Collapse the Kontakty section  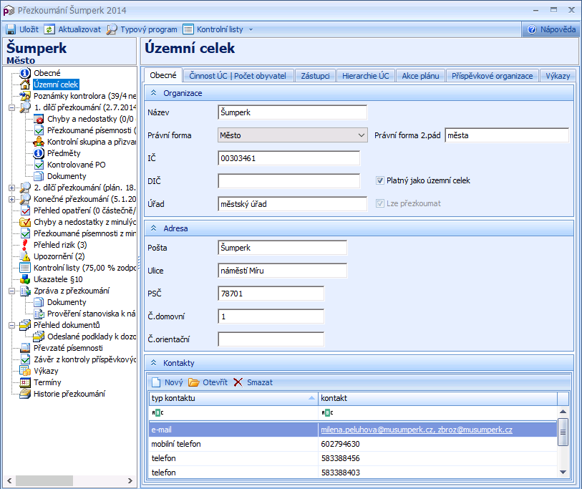coord(153,363)
